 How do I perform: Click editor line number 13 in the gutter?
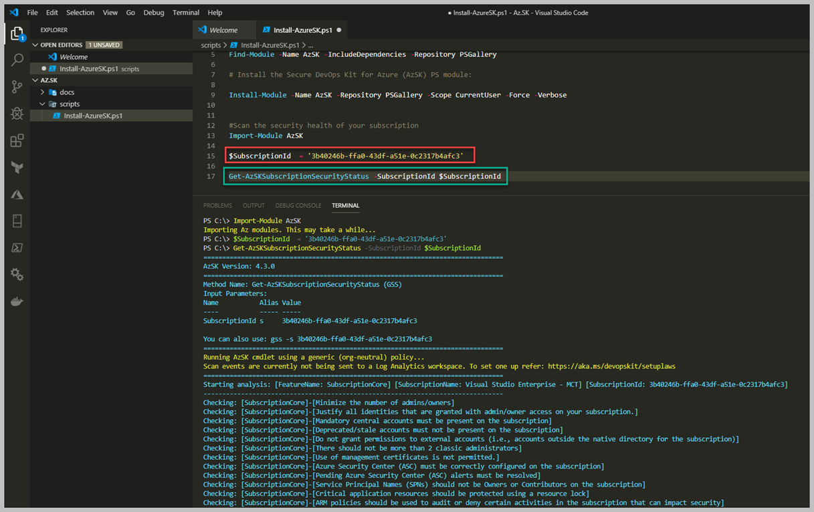[211, 136]
